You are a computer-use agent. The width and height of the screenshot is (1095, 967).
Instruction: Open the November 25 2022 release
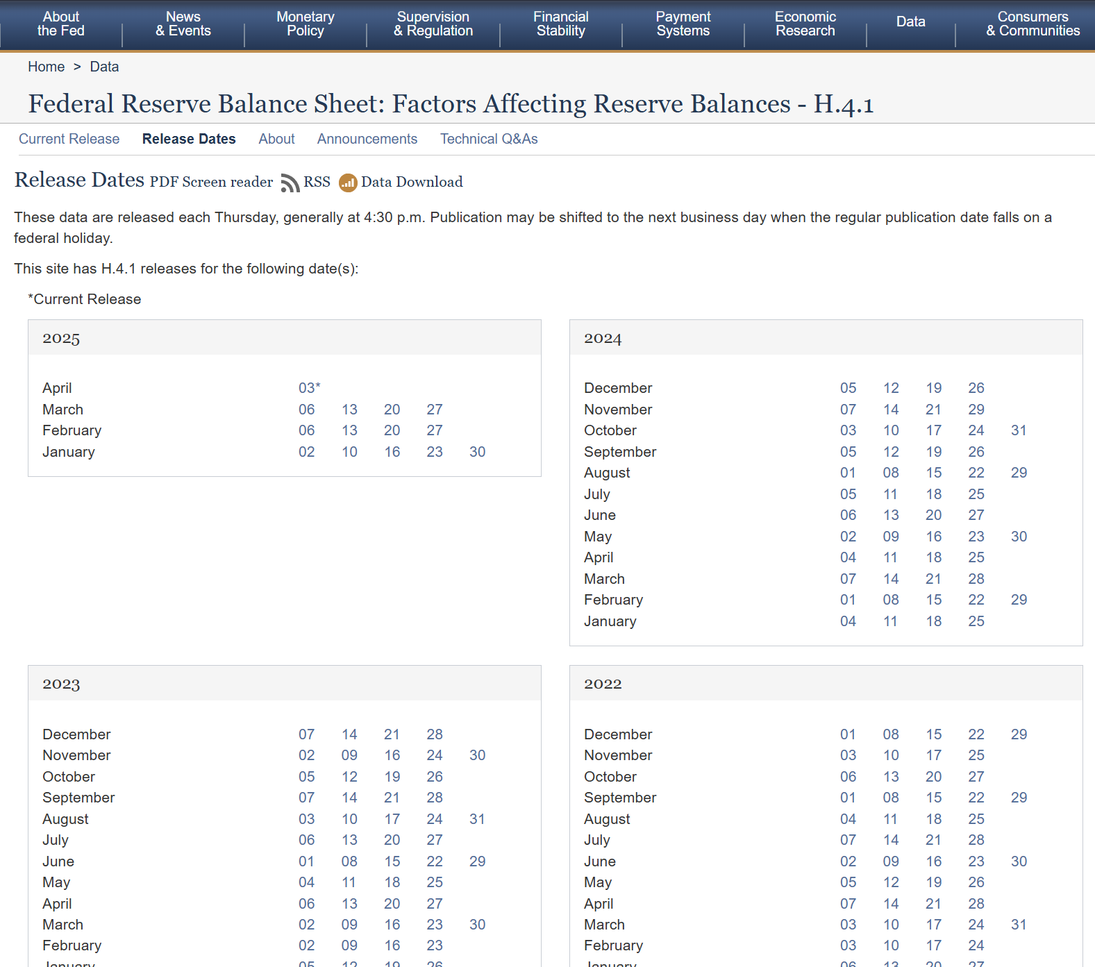tap(976, 755)
